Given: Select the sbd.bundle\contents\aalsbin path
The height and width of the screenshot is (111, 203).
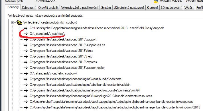Looking at the screenshot, I should point(80,85).
